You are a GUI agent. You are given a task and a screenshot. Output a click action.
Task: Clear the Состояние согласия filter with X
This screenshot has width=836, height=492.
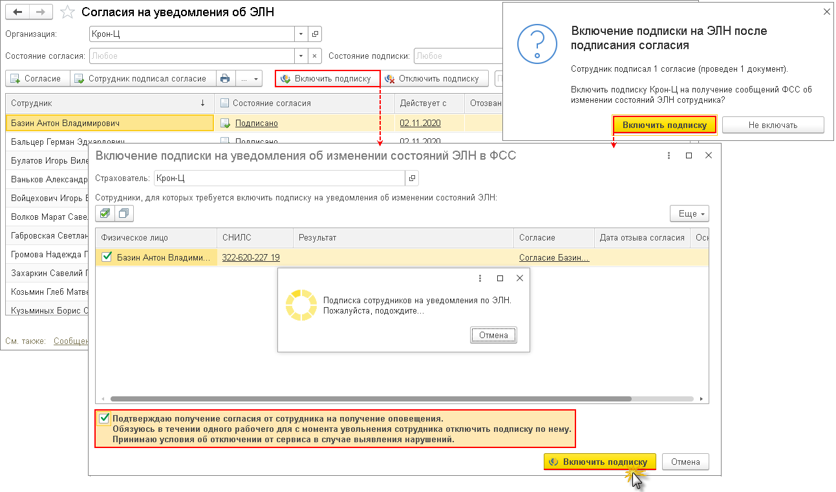tap(315, 56)
